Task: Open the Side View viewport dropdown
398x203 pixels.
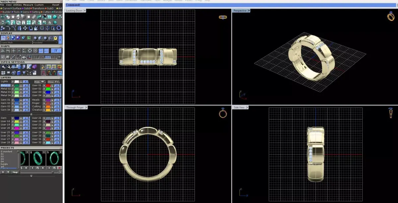Action: tap(247, 107)
